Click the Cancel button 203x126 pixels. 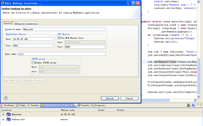click(x=129, y=98)
